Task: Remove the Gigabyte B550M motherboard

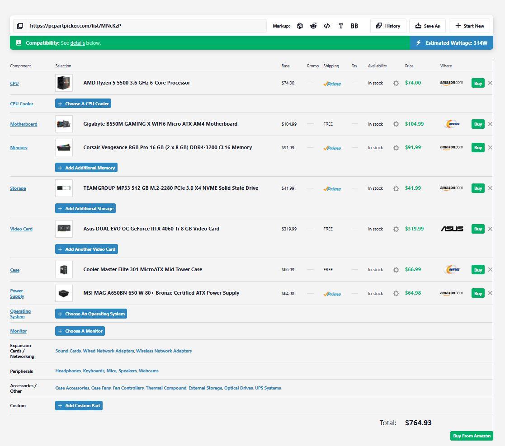Action: pyautogui.click(x=490, y=124)
